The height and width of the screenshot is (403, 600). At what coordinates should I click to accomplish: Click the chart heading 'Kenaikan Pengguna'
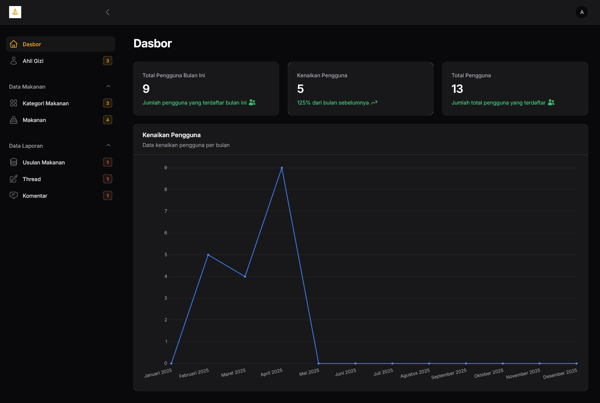(172, 135)
